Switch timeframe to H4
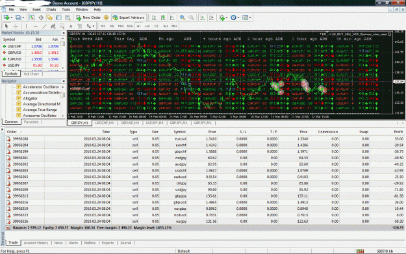 coord(147,26)
